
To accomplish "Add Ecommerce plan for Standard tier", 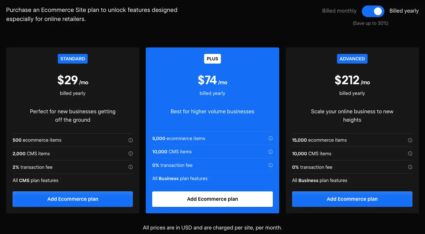I will pos(73,199).
